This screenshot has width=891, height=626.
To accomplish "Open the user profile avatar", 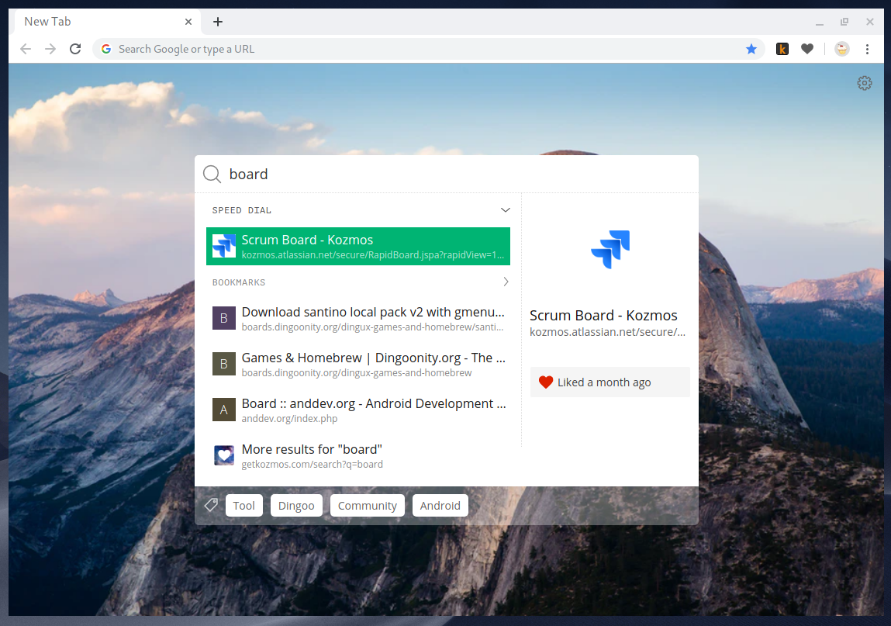I will click(x=842, y=49).
